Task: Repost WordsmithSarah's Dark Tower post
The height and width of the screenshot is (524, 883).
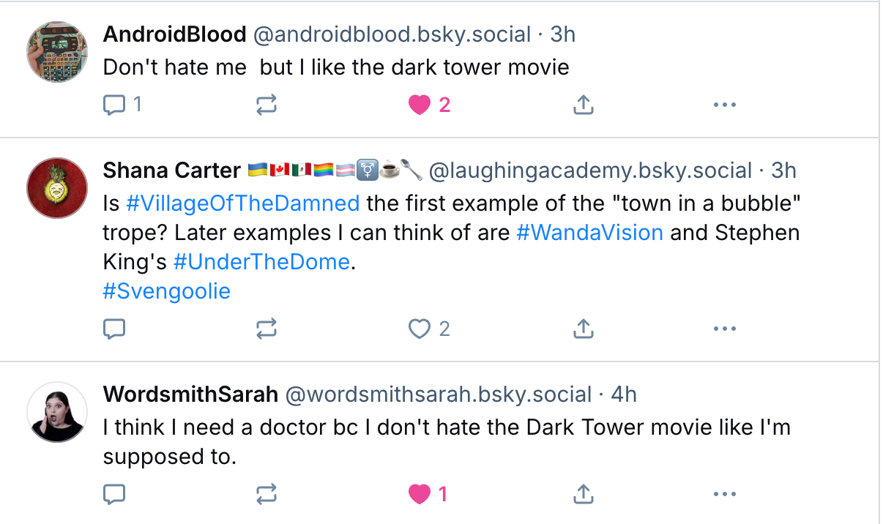Action: coord(267,495)
